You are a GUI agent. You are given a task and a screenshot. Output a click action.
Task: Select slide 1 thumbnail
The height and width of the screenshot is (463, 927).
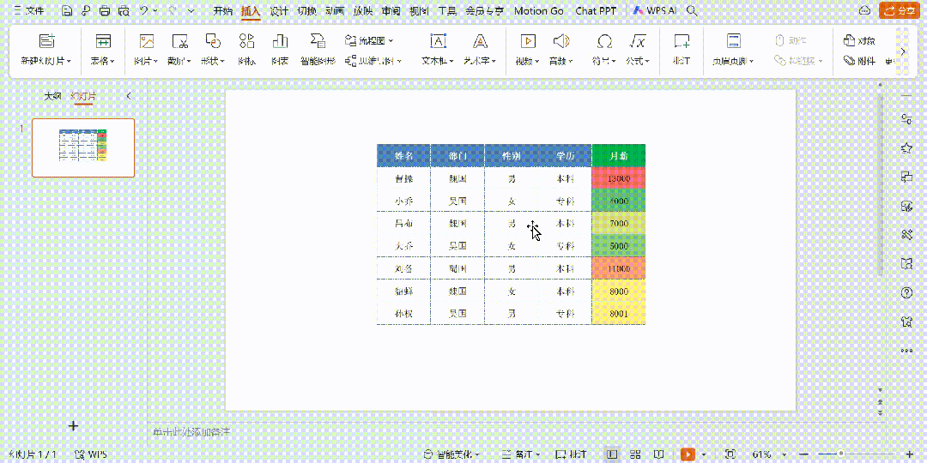coord(83,147)
